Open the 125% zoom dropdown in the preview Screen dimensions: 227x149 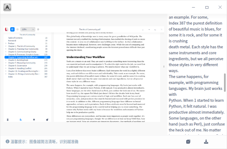coord(28,29)
